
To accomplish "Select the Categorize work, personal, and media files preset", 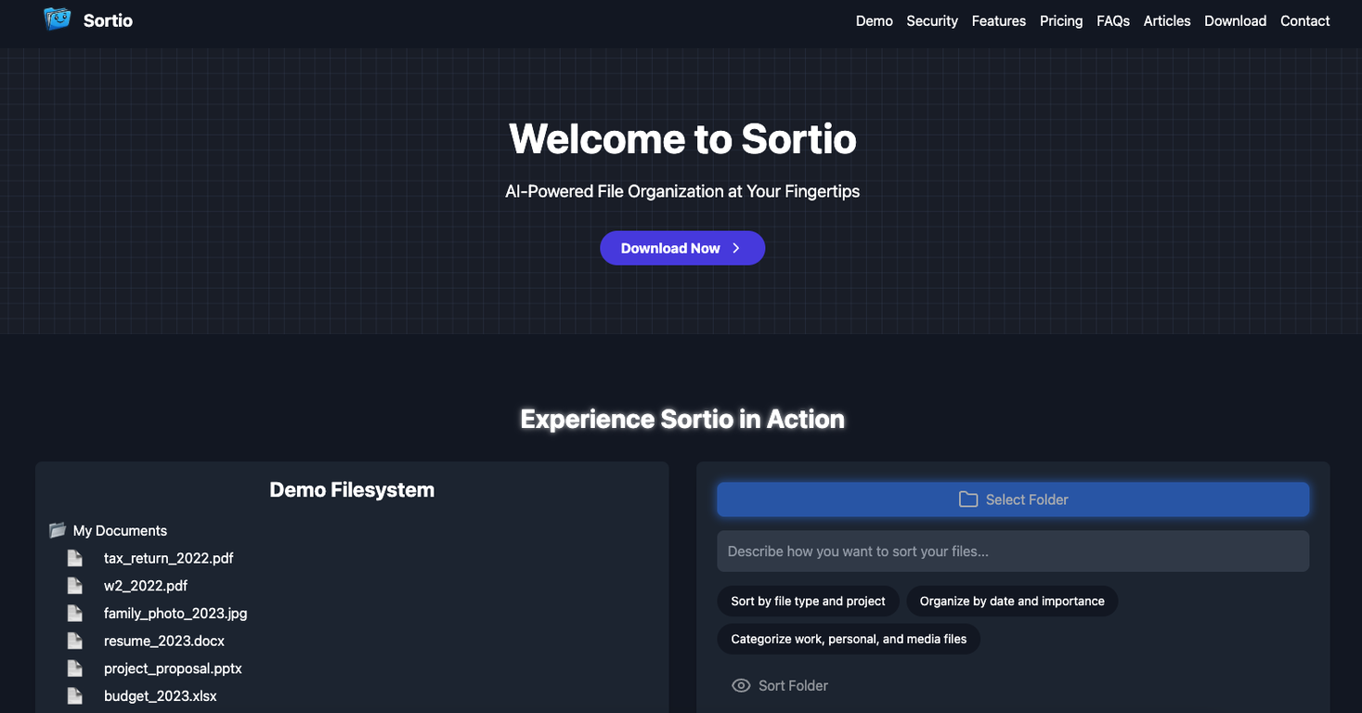I will [848, 639].
